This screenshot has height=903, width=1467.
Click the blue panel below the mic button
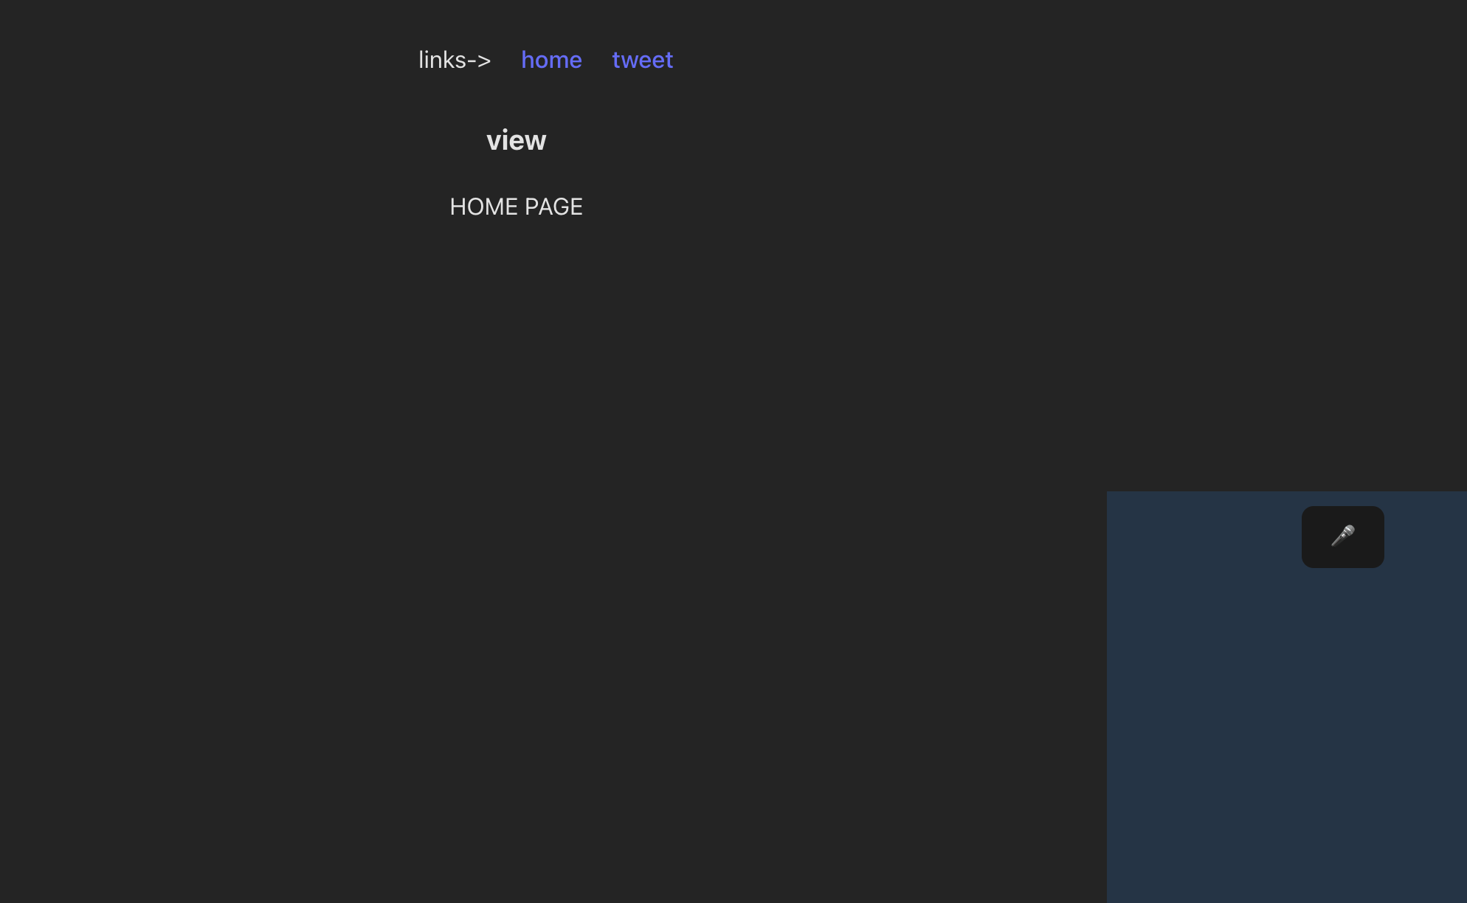click(1342, 664)
